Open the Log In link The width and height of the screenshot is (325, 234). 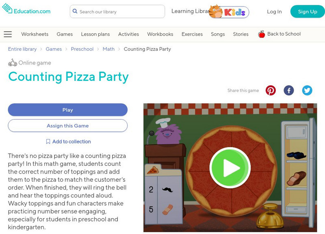coord(274,12)
